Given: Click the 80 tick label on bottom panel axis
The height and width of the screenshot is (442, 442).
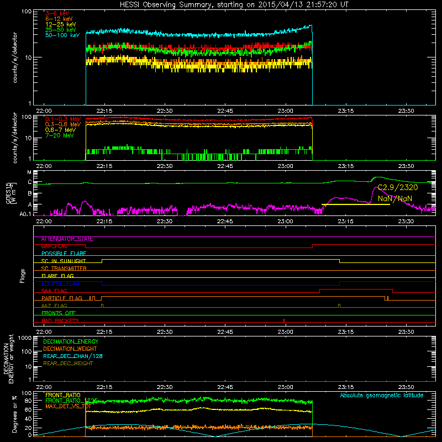Looking at the screenshot, I should click(x=28, y=401).
